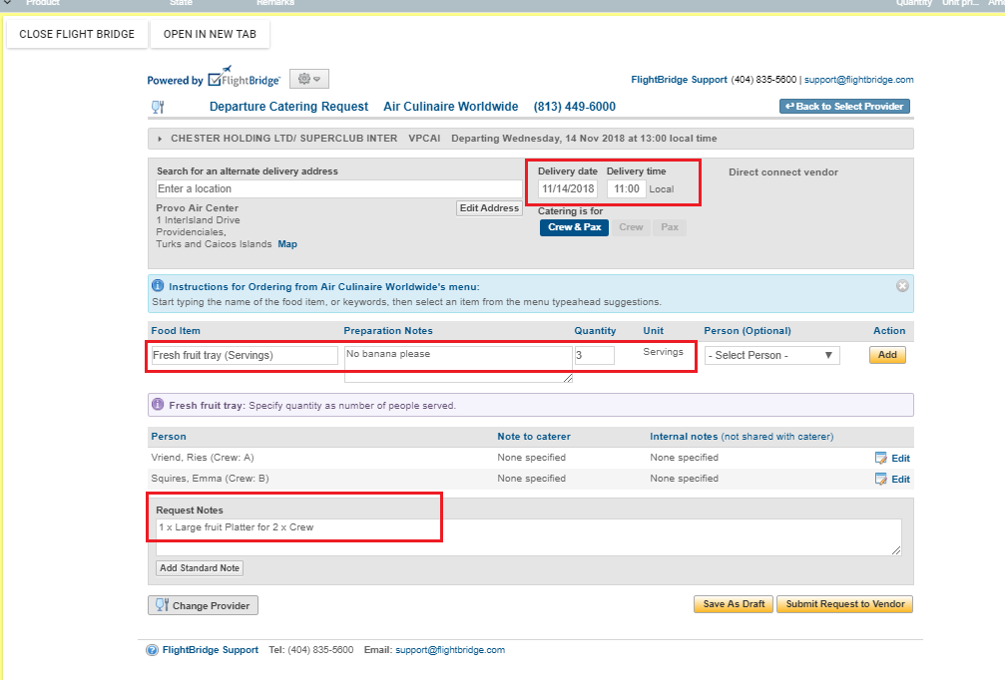Click the Request Notes text area

[x=529, y=537]
